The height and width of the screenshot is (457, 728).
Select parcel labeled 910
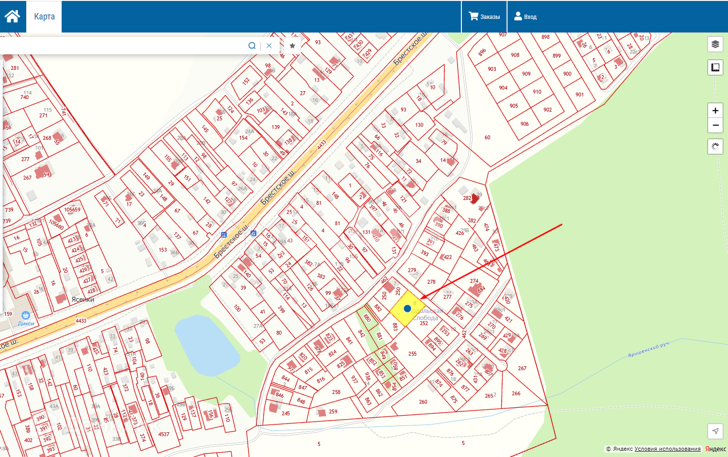[x=537, y=92]
